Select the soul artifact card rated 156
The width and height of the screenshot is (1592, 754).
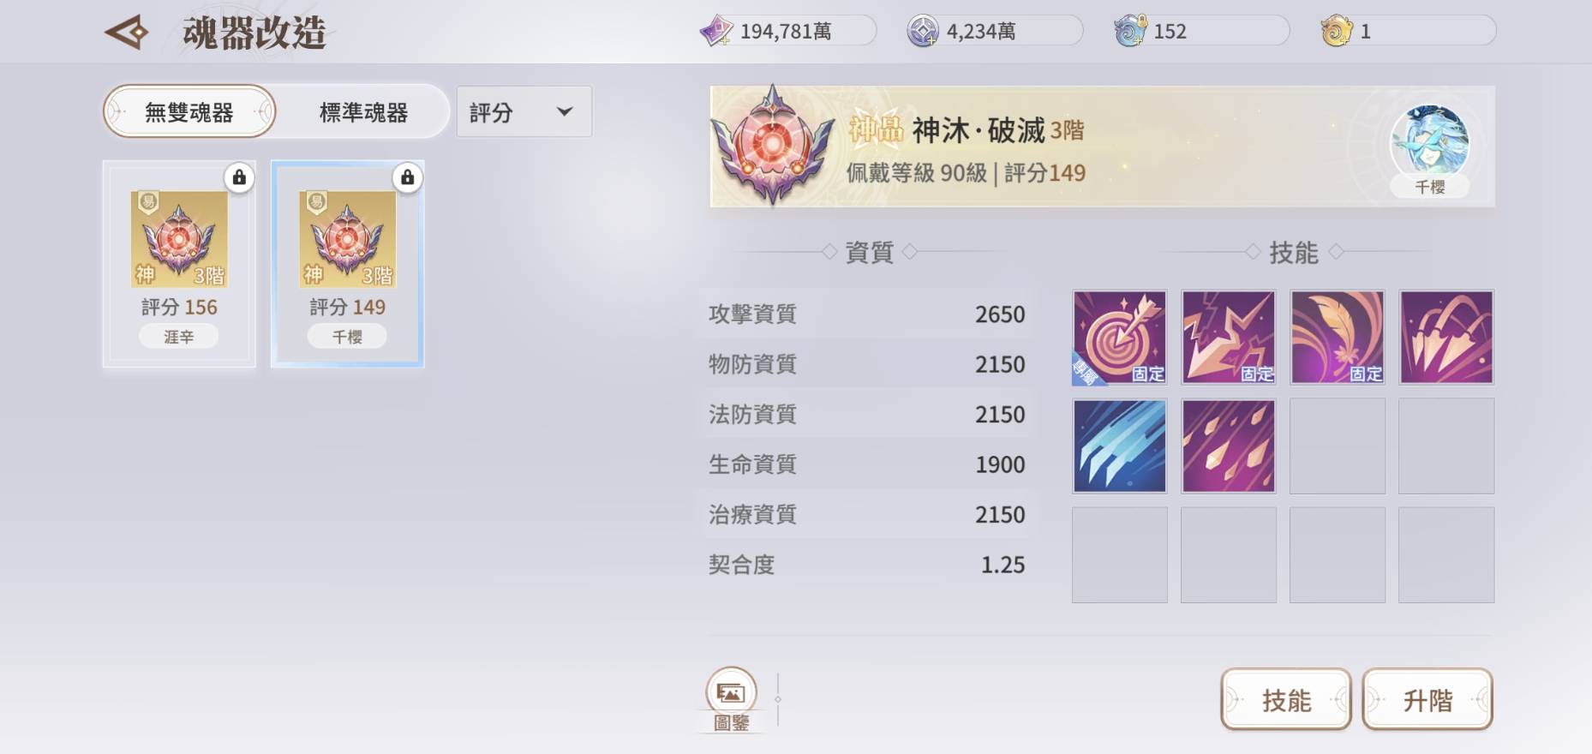pyautogui.click(x=179, y=264)
